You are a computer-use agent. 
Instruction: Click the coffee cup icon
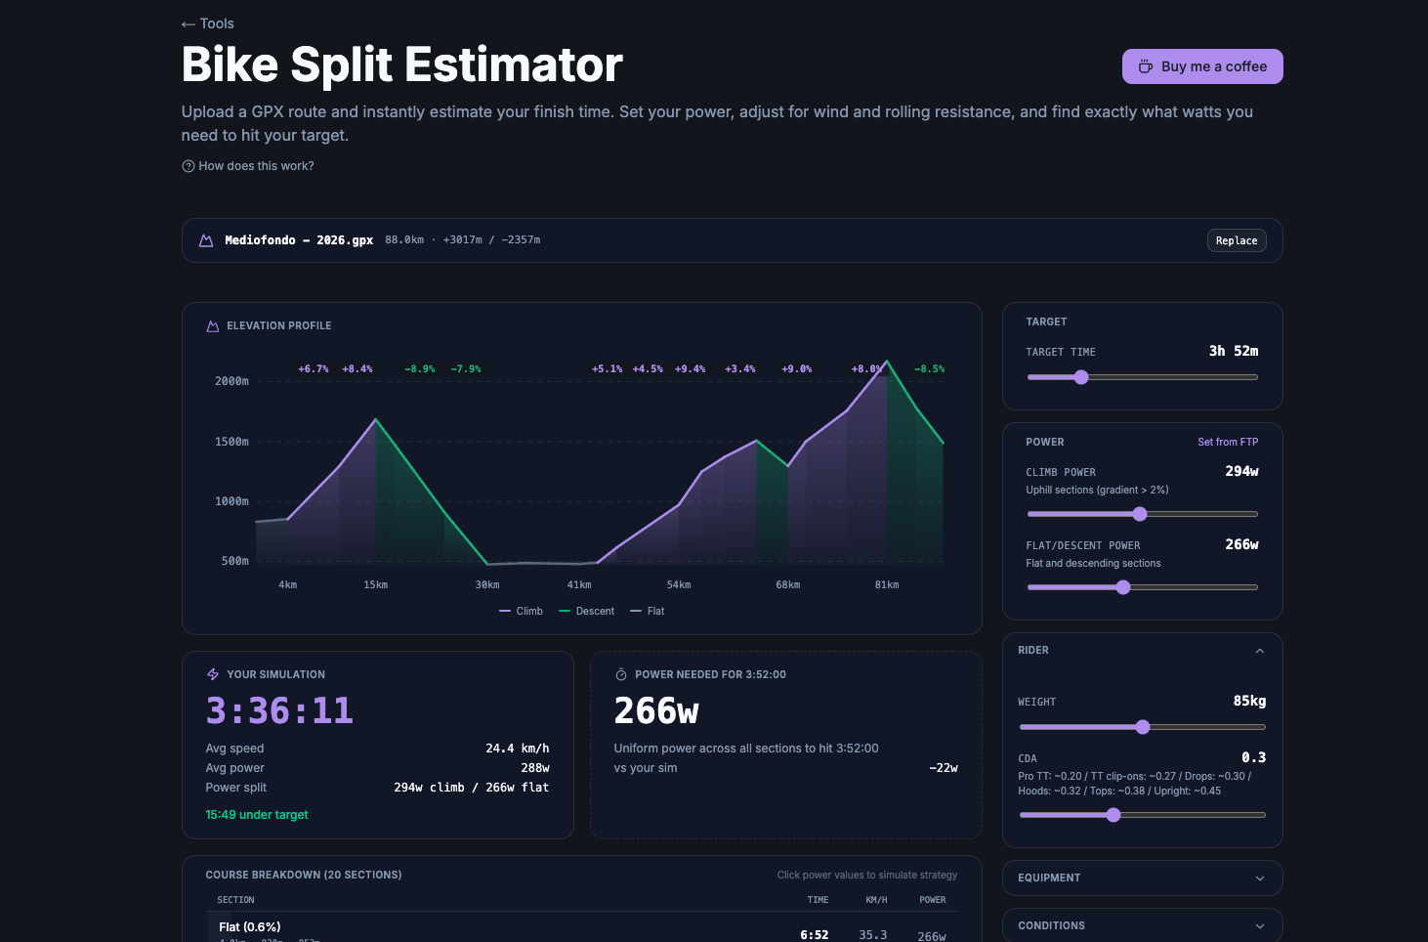(1146, 66)
